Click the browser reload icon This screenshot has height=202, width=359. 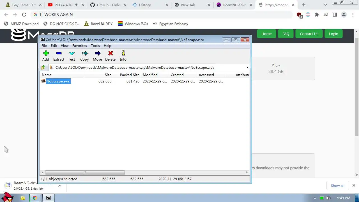tap(24, 15)
